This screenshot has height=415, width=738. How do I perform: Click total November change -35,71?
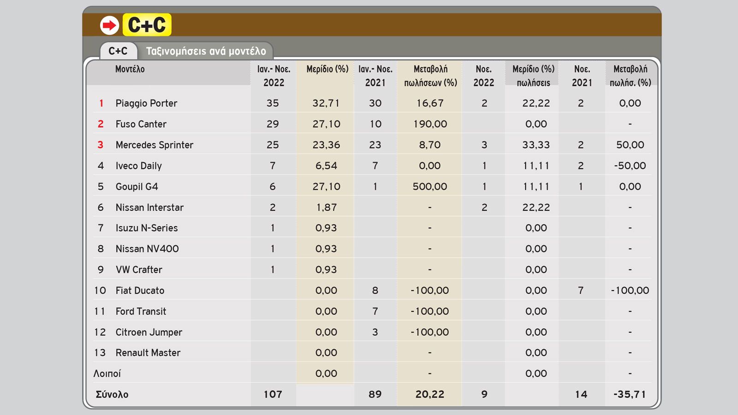point(630,394)
